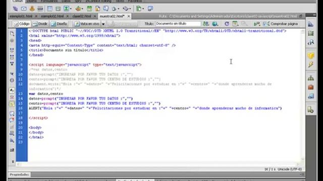This screenshot has width=323, height=181.
Task: Click the Email Link insert icon
Action: [24, 9]
